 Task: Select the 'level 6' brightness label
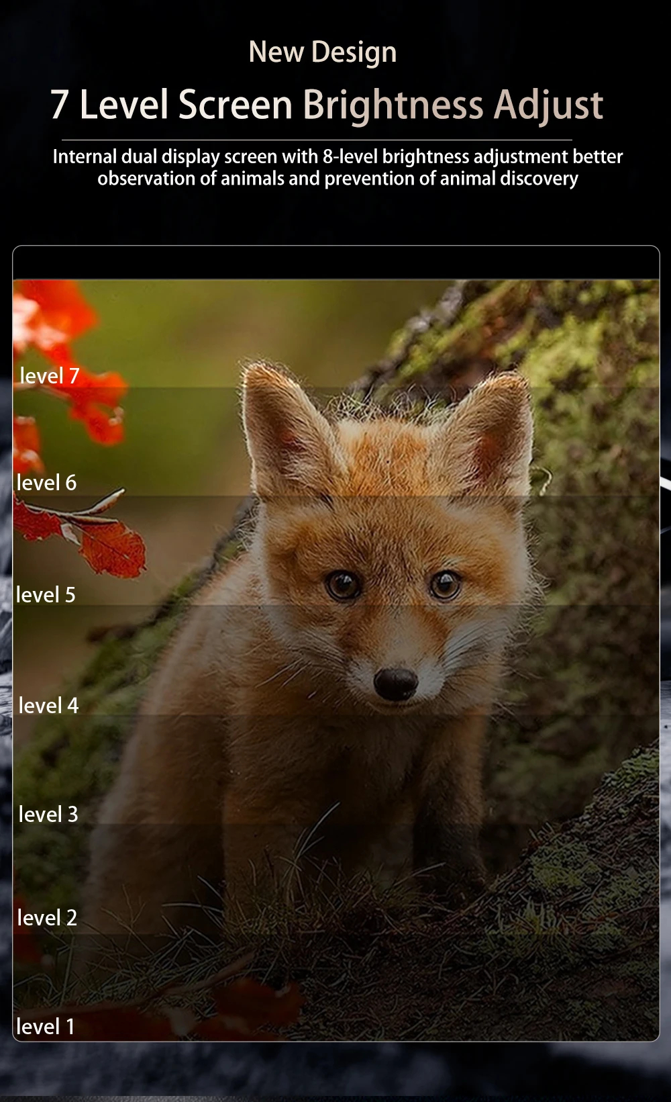click(46, 482)
